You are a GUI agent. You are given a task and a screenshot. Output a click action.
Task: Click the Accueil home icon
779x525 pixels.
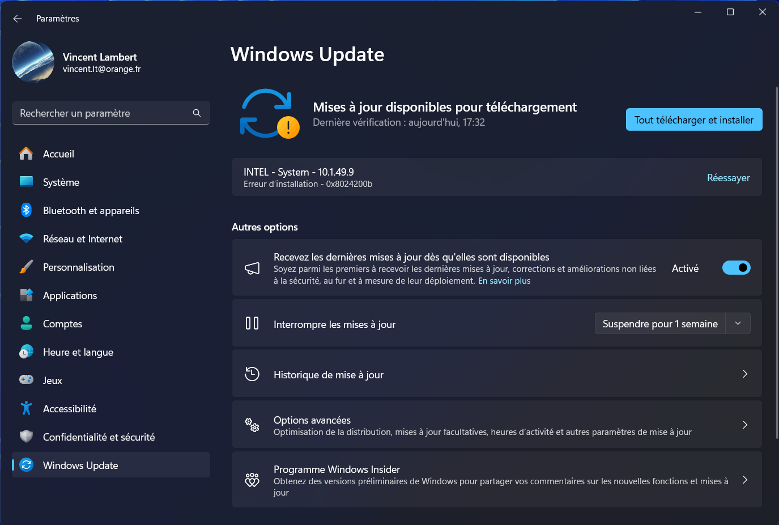(26, 153)
